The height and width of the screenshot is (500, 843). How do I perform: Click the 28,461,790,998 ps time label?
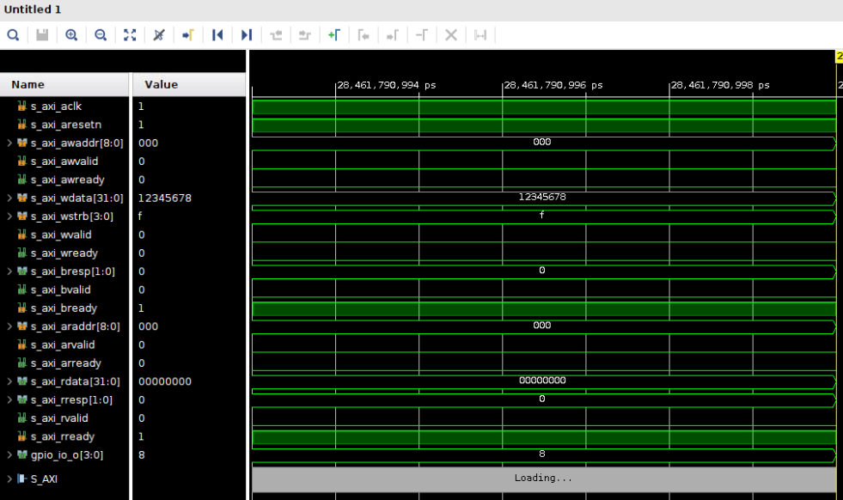point(720,85)
